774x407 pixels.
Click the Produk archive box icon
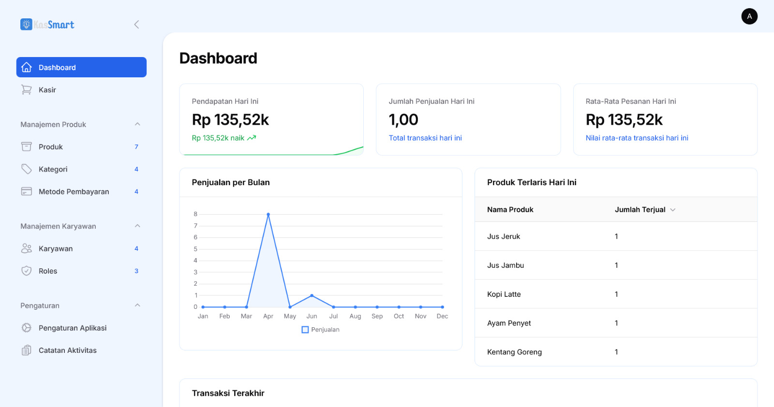[27, 146]
